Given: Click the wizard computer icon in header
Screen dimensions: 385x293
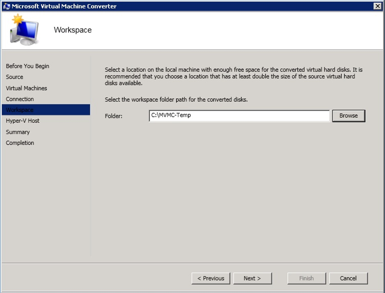Looking at the screenshot, I should (x=24, y=30).
